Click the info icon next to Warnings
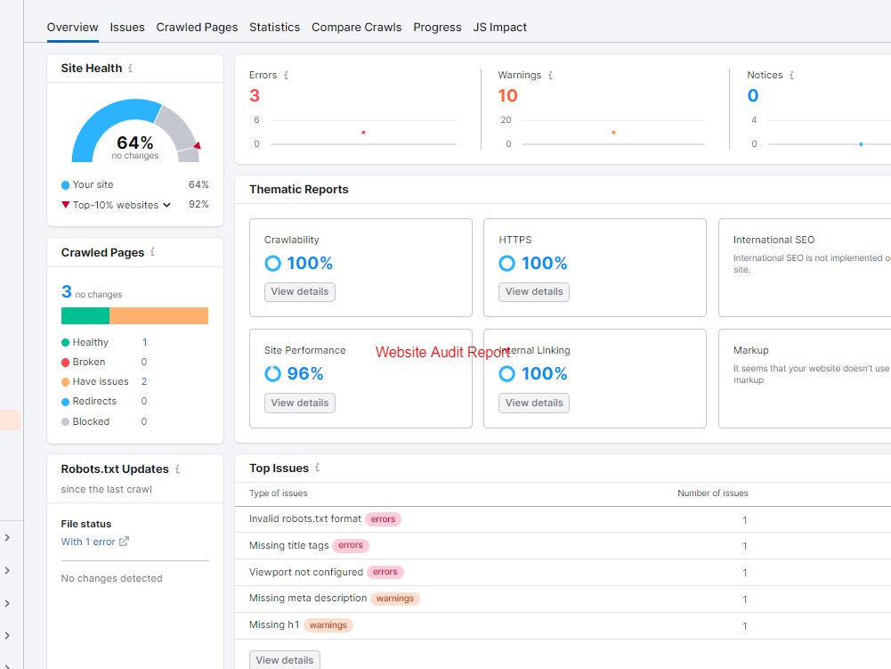 tap(550, 76)
